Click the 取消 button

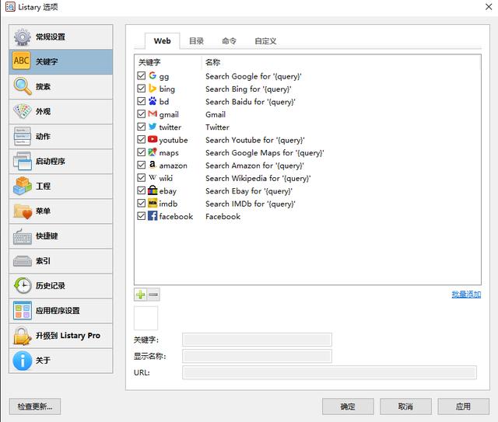(x=405, y=406)
